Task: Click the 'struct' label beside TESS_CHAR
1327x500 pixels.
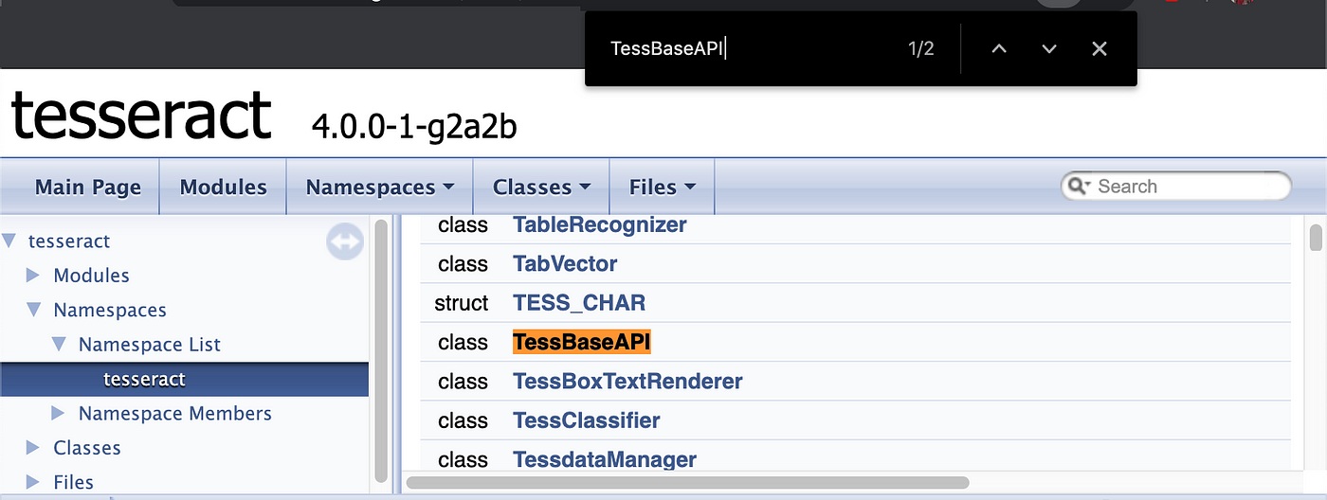Action: click(462, 303)
